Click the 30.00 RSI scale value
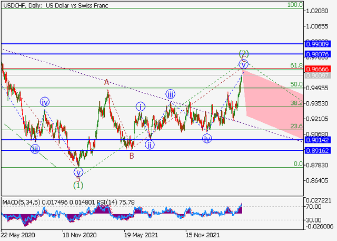Screen dimensions: 337x241 point(314,220)
